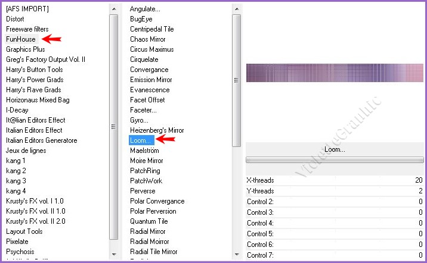Select Graphics Plus in category list
The width and height of the screenshot is (427, 263).
(x=25, y=49)
